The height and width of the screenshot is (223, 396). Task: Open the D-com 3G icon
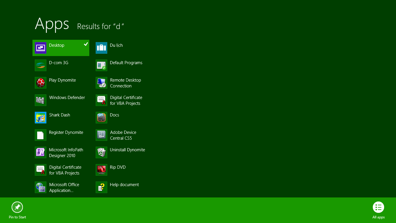point(41,65)
